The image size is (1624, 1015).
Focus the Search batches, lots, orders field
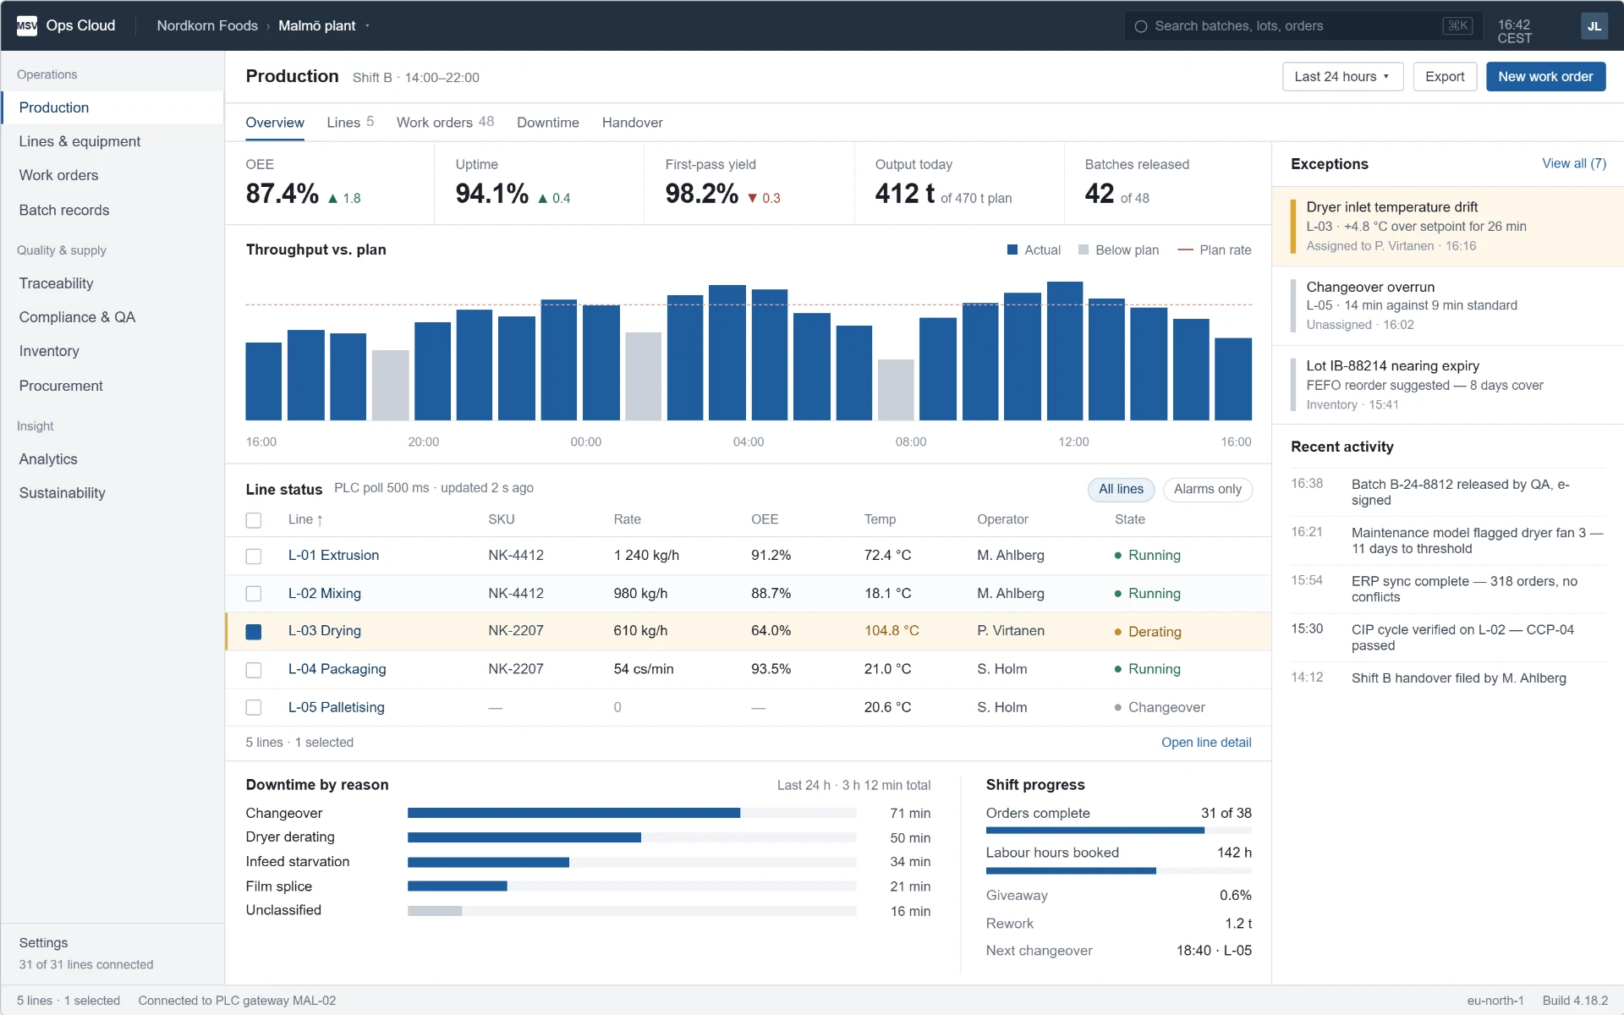(x=1303, y=26)
